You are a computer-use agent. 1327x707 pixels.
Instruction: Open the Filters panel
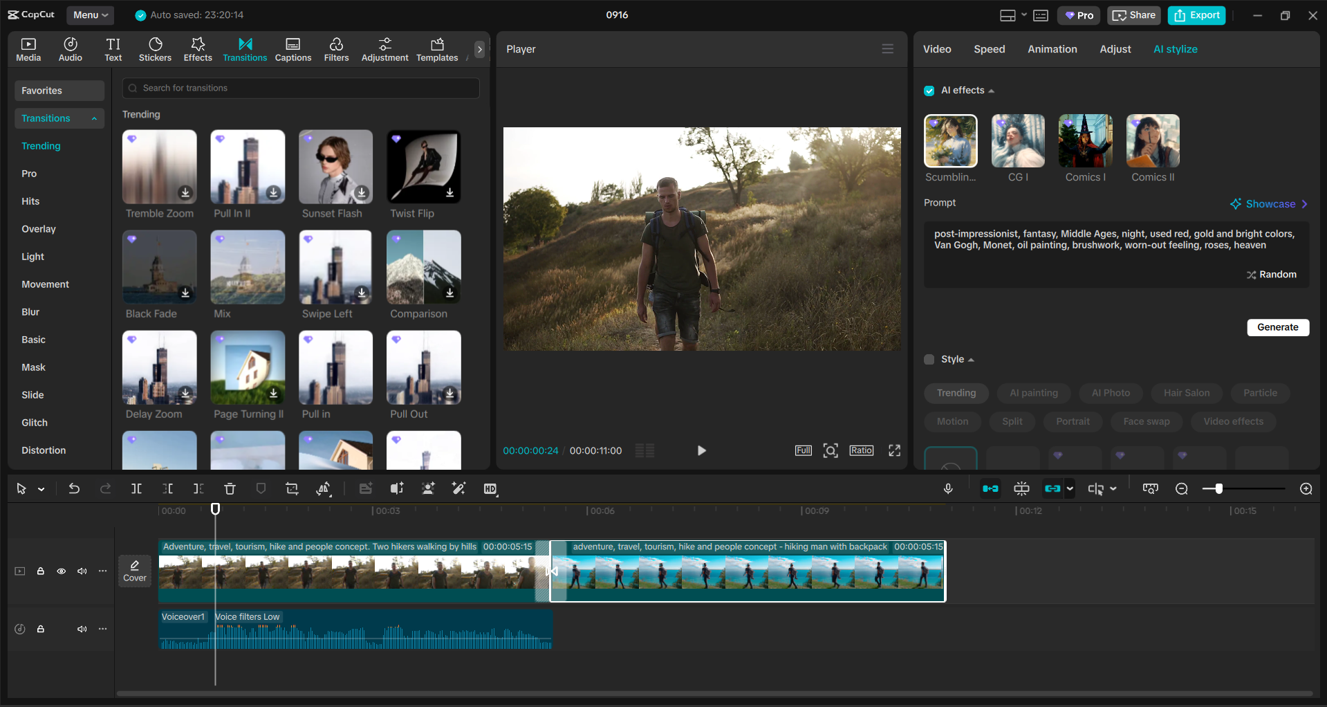pyautogui.click(x=336, y=49)
